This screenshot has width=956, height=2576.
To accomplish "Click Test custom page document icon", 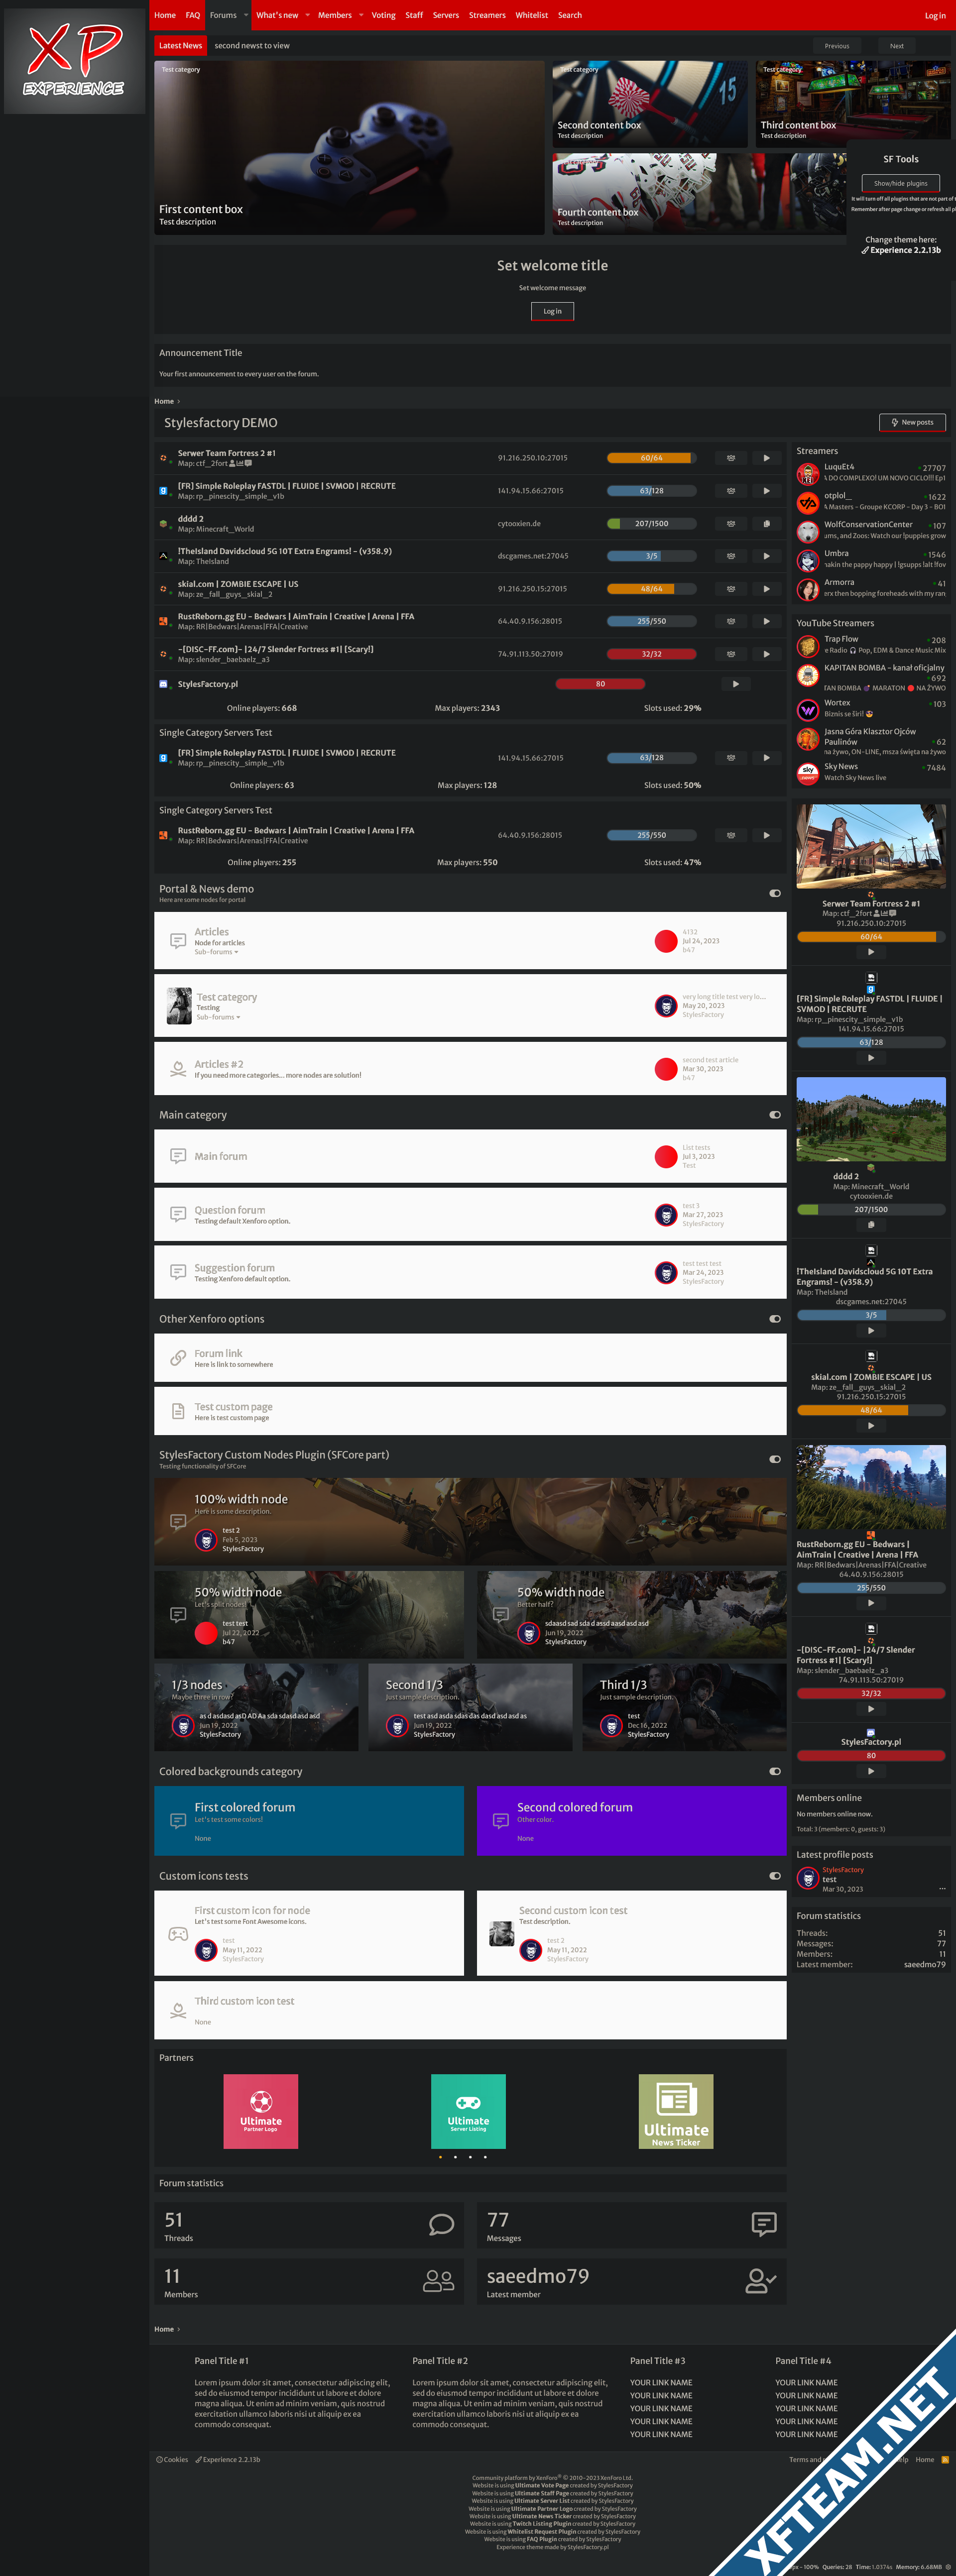I will (x=178, y=1411).
